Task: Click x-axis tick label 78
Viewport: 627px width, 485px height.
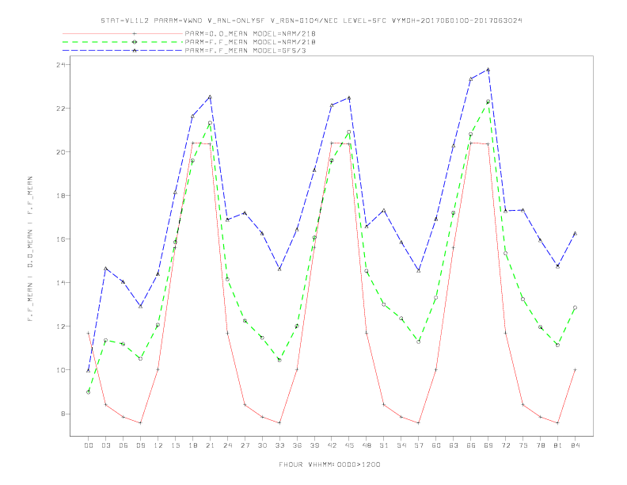Action: [x=540, y=445]
